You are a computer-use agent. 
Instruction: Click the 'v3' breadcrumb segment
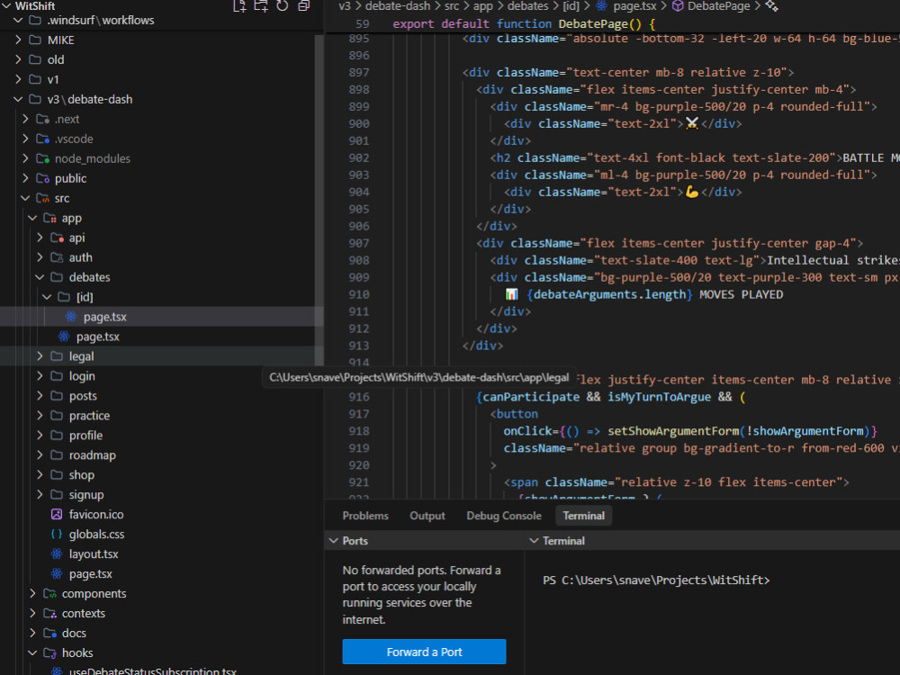coord(345,6)
